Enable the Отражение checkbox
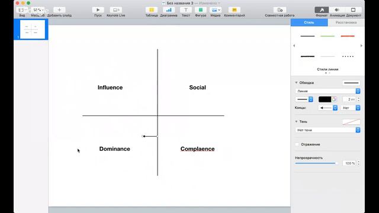This screenshot has width=379, height=213. coord(297,144)
